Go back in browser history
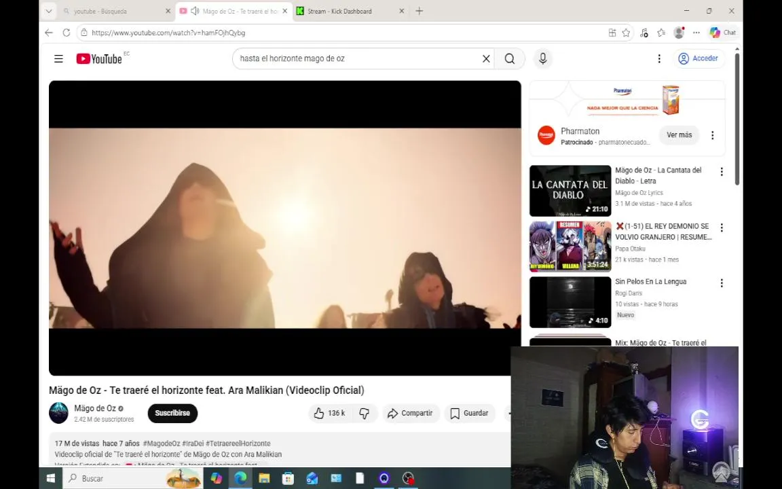Viewport: 782px width, 489px height. click(48, 33)
